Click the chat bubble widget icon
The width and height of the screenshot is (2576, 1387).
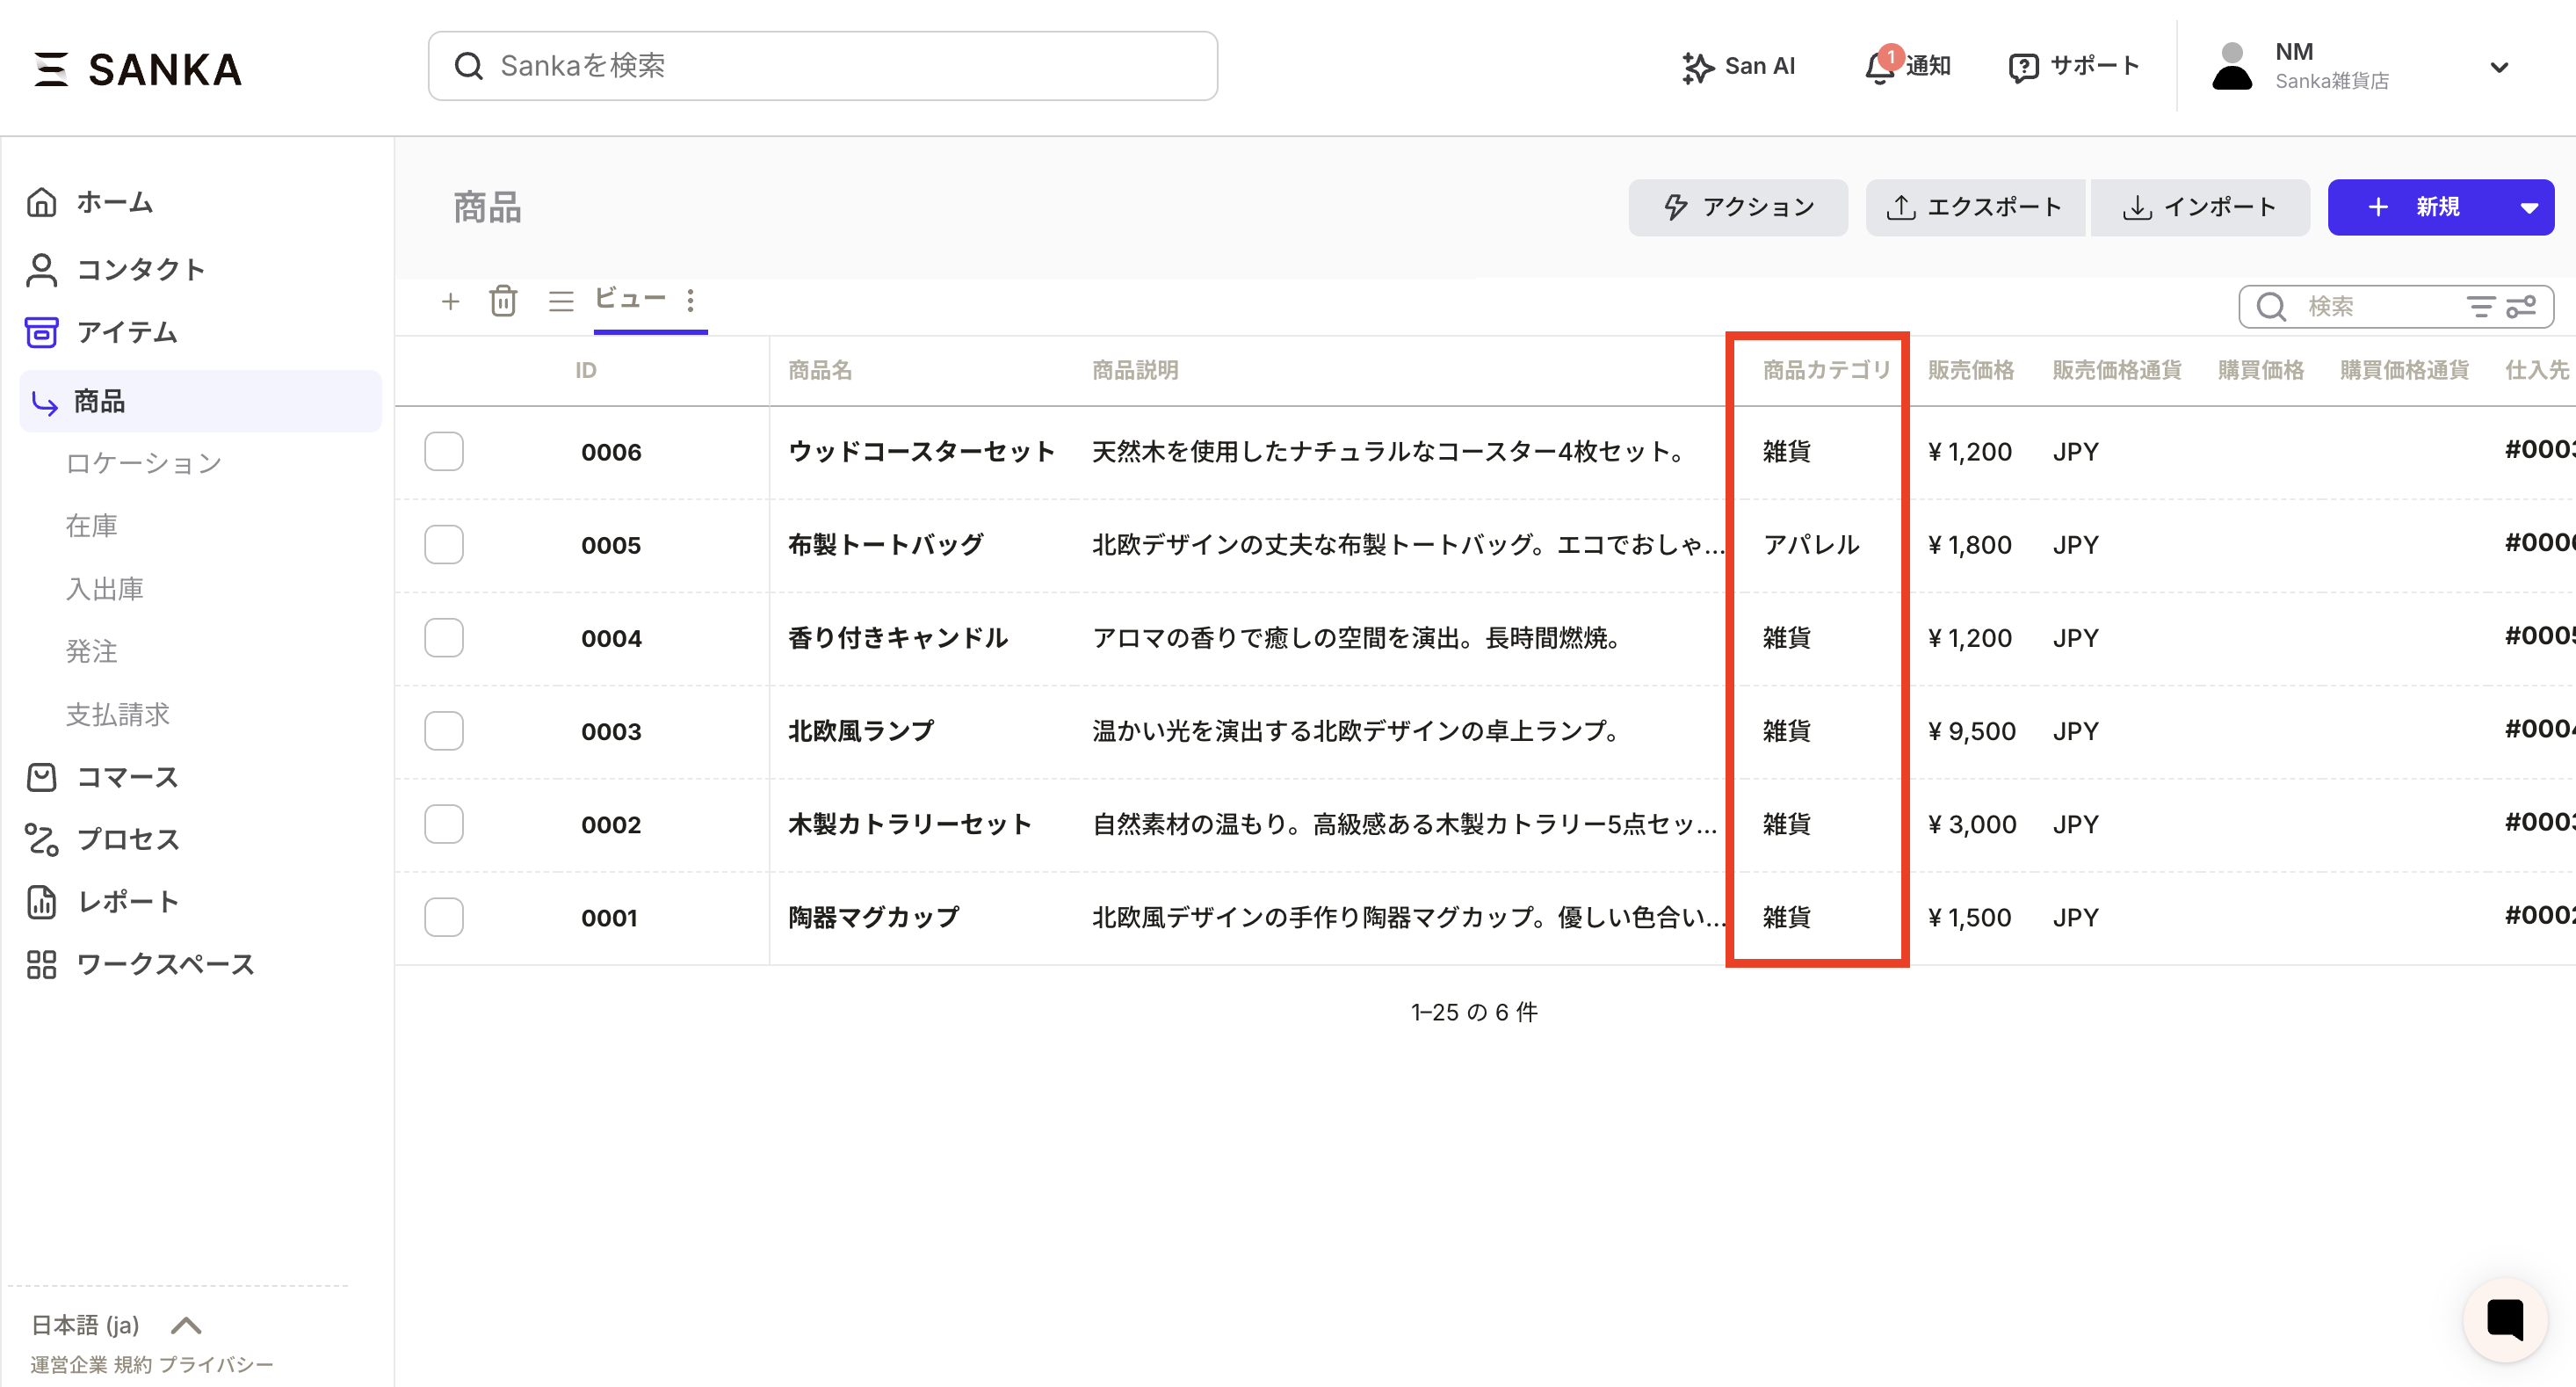[2504, 1319]
